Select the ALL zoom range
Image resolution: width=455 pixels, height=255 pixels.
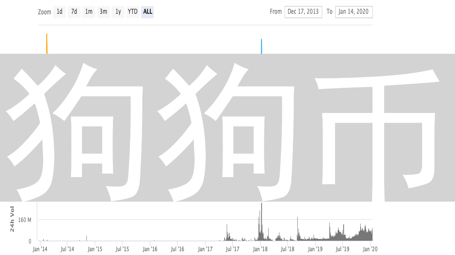point(147,12)
